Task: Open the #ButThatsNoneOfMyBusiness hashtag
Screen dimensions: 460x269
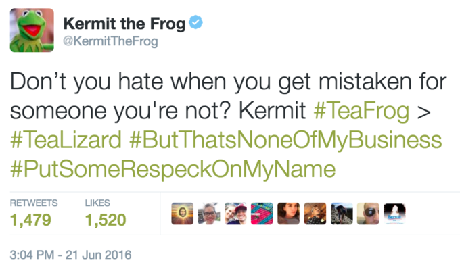Action: 285,140
